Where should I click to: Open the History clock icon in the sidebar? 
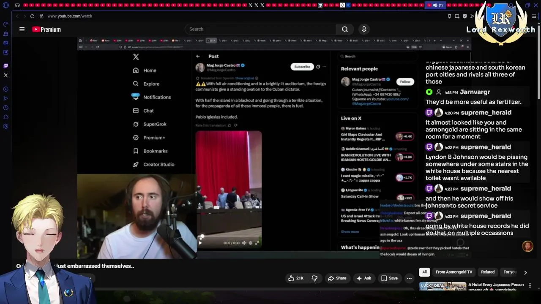(6, 108)
